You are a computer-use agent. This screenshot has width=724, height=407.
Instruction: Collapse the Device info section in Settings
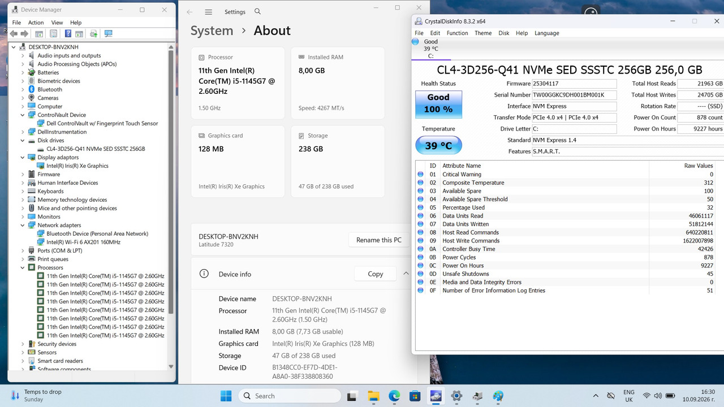[406, 274]
